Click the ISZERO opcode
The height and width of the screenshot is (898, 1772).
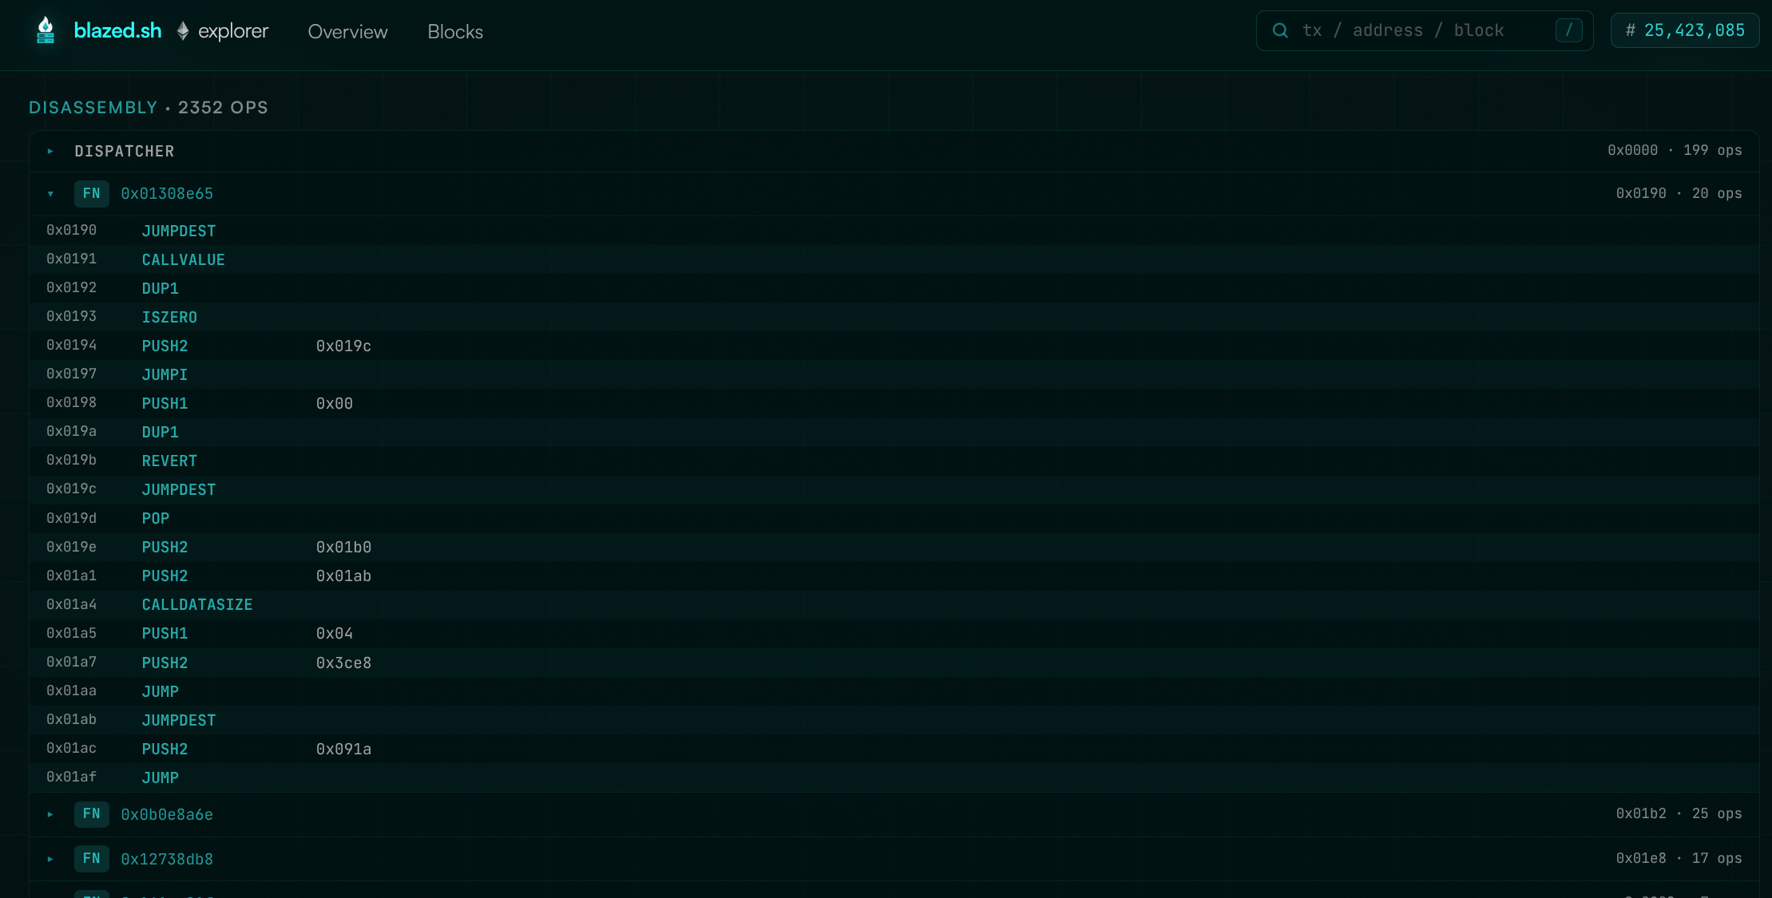[169, 317]
